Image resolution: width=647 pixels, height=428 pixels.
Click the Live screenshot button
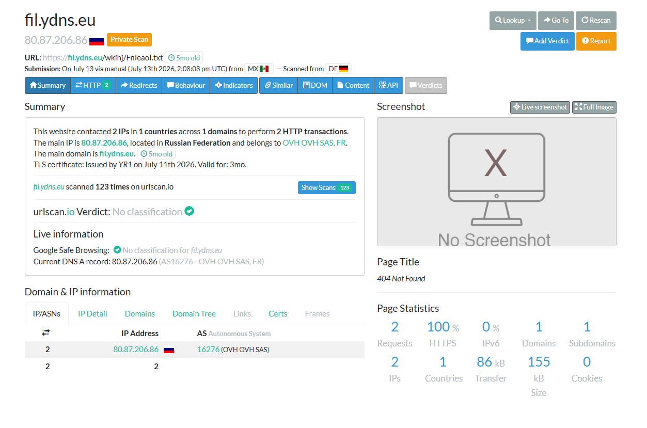[540, 107]
